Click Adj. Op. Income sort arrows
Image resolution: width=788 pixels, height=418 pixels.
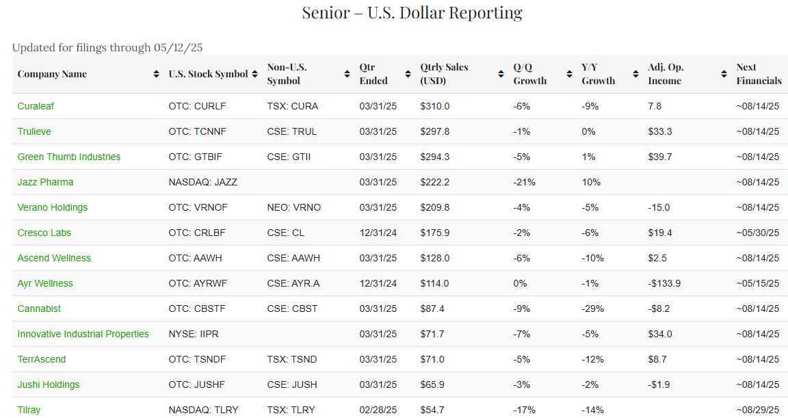pyautogui.click(x=724, y=74)
